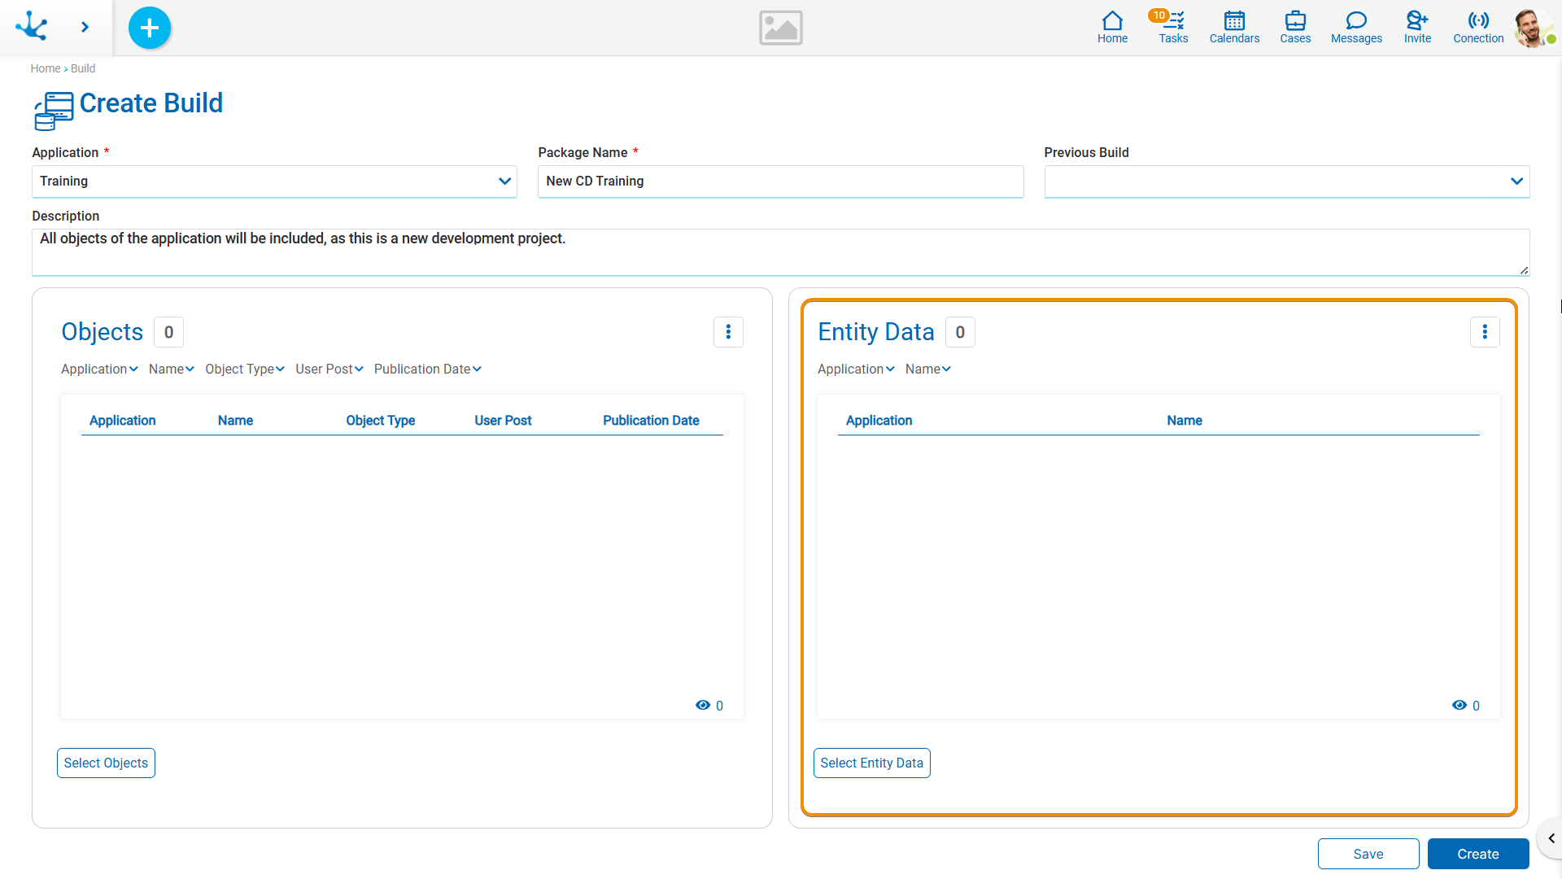
Task: Open the Objects panel three-dot menu
Action: pyautogui.click(x=728, y=332)
